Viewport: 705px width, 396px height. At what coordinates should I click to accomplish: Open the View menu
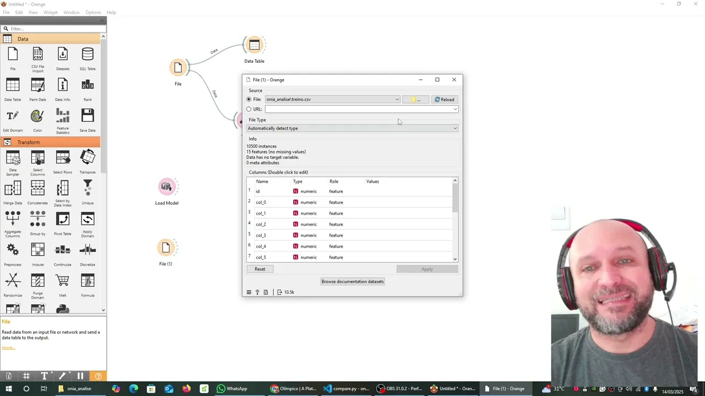pos(33,12)
